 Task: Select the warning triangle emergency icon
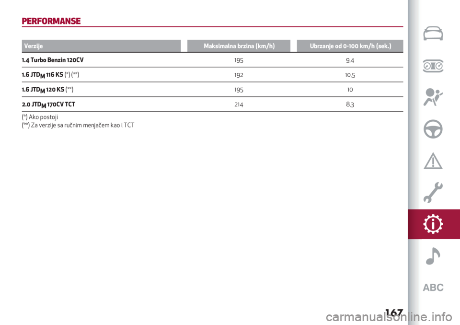433,161
